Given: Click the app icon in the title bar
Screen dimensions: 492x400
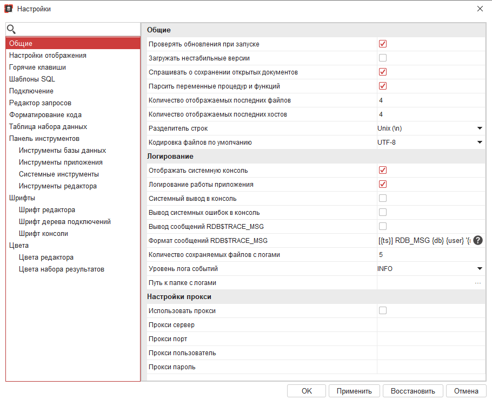Looking at the screenshot, I should pyautogui.click(x=9, y=9).
